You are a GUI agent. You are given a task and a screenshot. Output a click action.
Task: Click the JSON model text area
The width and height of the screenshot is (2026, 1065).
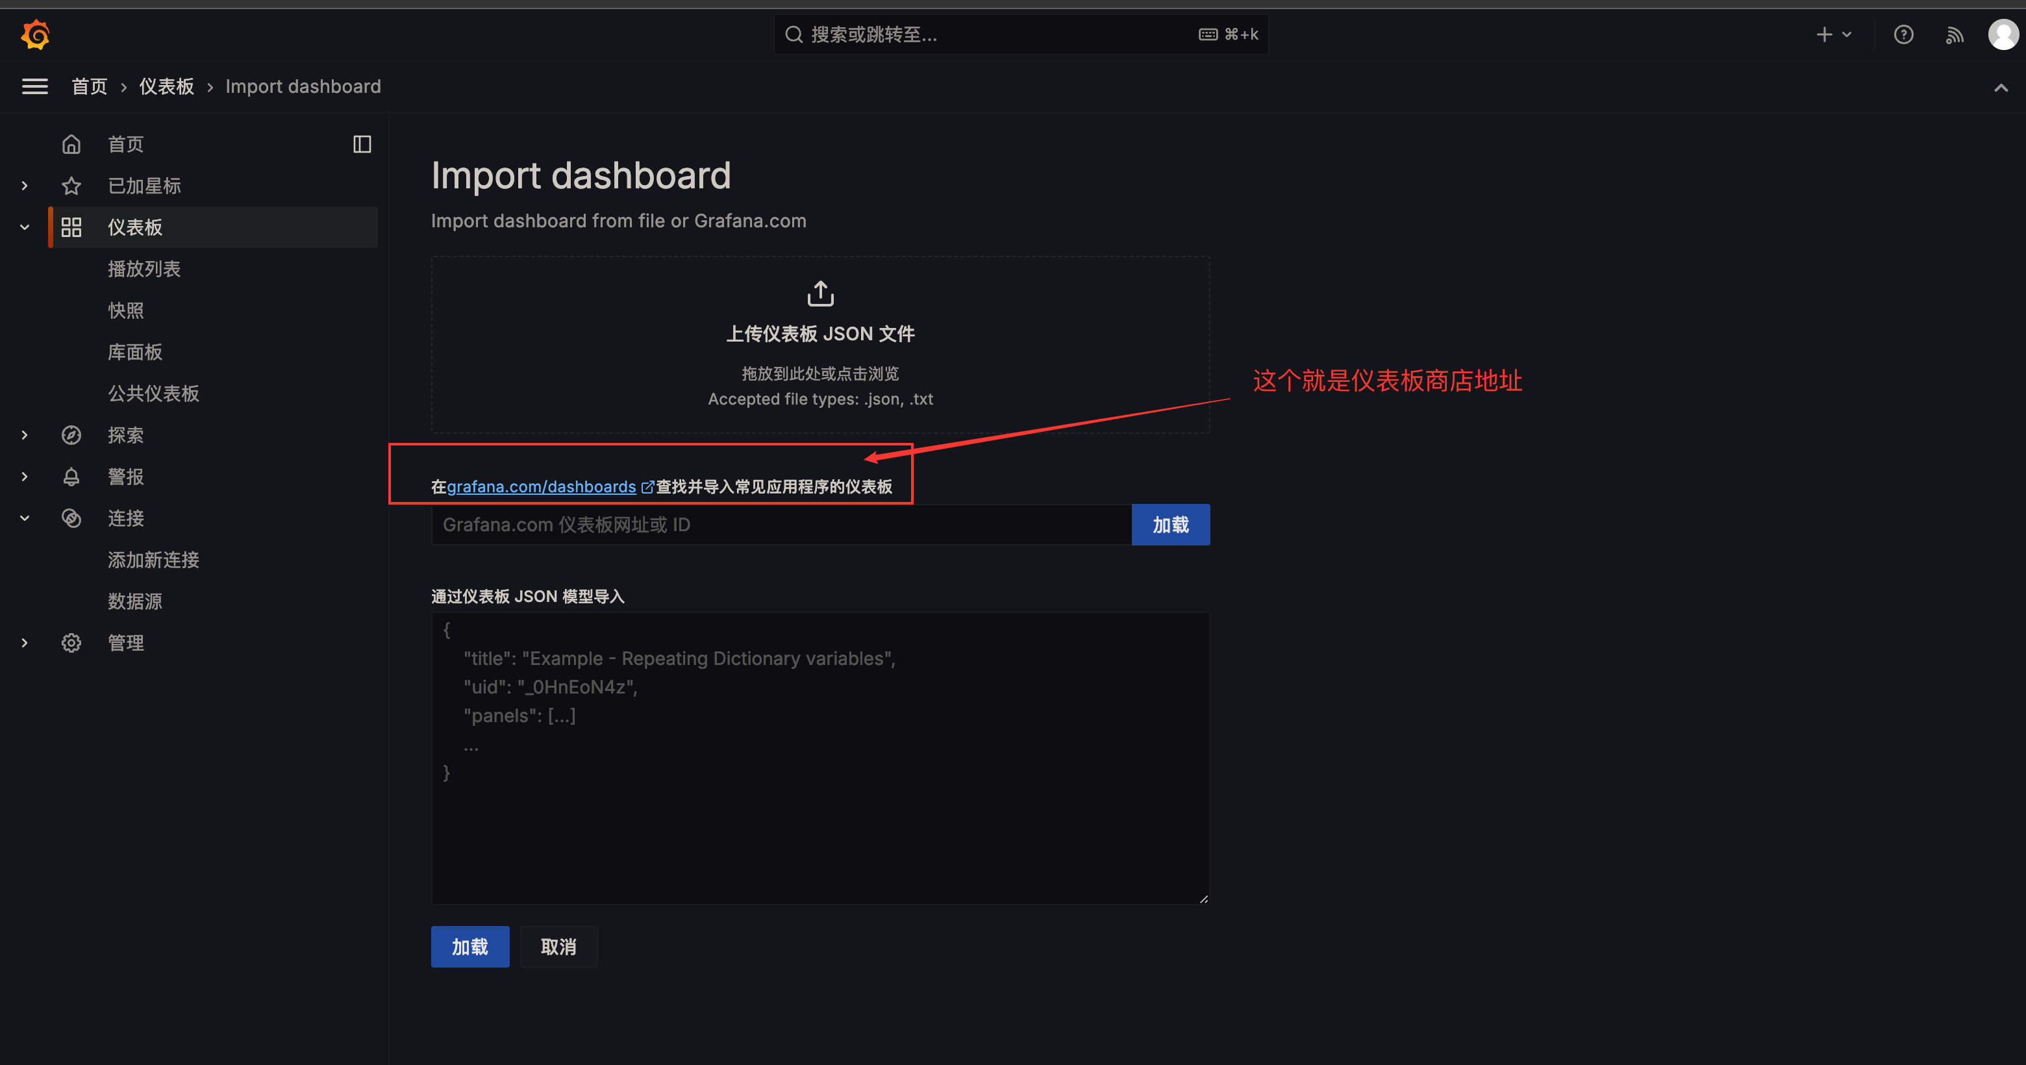pyautogui.click(x=820, y=758)
